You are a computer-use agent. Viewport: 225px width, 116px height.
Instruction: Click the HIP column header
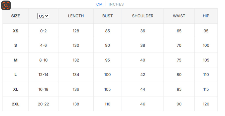coord(206,16)
